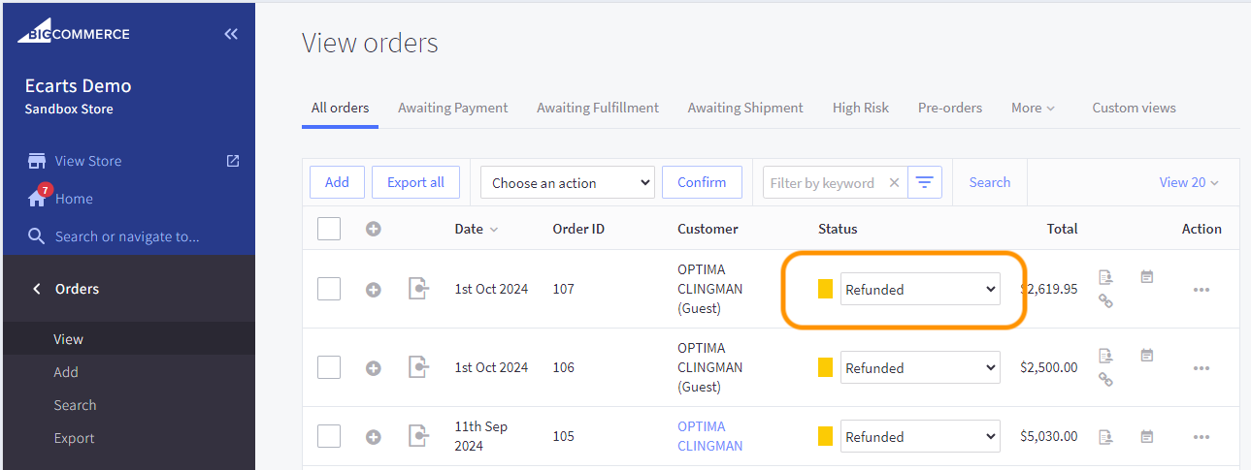Collapse the sidebar with double chevron
Viewport: 1251px width, 470px height.
[x=231, y=34]
